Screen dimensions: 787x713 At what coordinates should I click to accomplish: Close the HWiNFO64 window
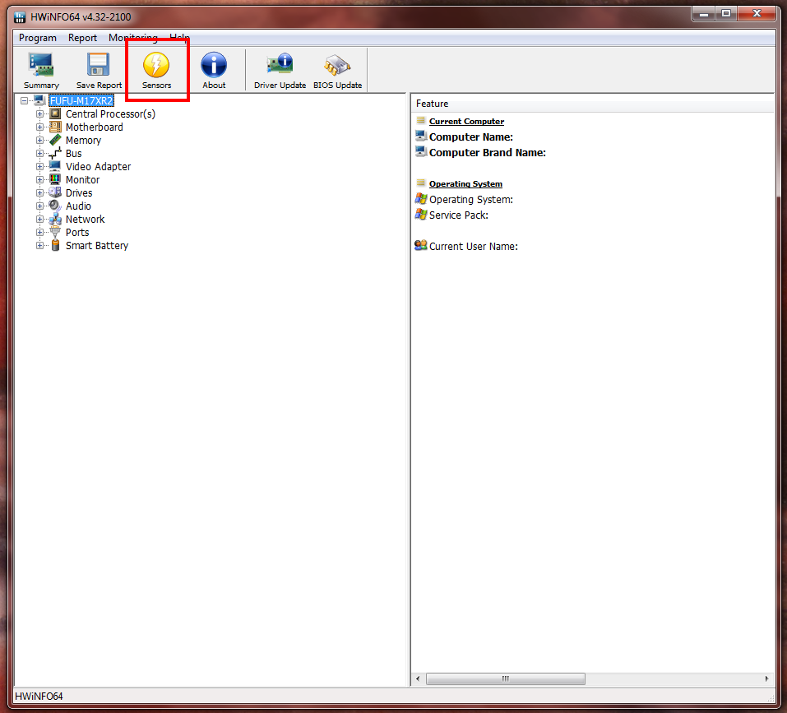tap(757, 14)
